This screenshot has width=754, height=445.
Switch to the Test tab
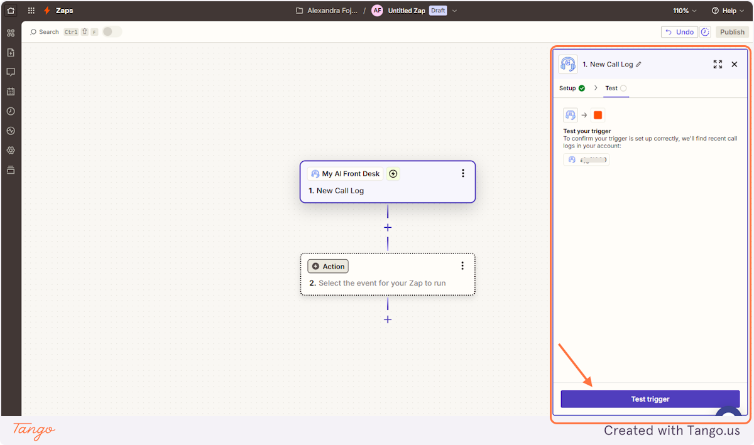[x=616, y=88]
